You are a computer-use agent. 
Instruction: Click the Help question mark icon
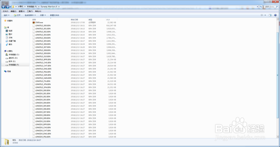[275, 15]
